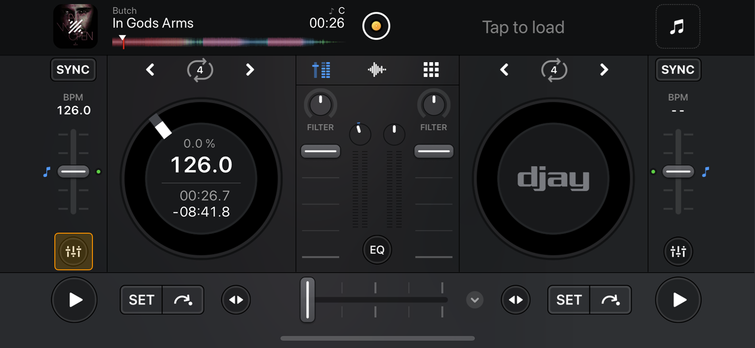
Task: Tap the left deck pitch bend button
Action: pyautogui.click(x=236, y=300)
